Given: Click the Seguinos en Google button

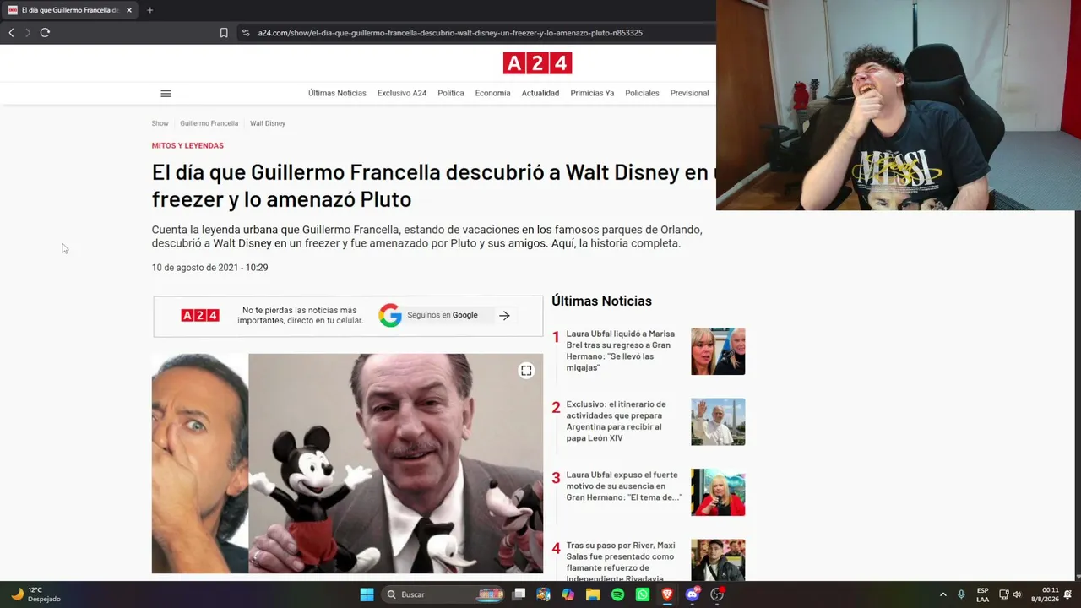Looking at the screenshot, I should tap(442, 315).
